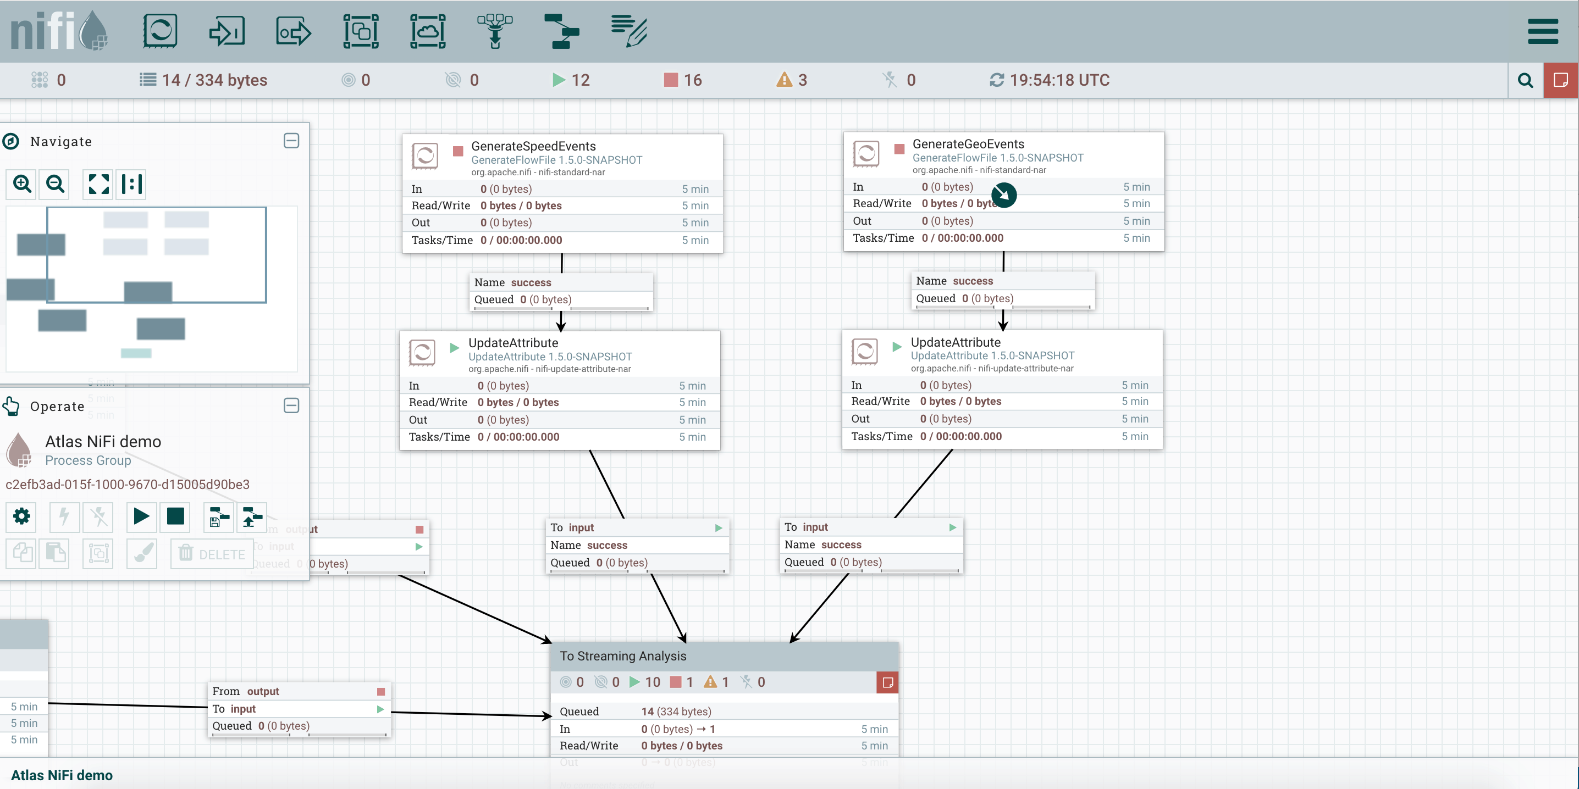
Task: Start the flow with Operate play button
Action: 141,516
